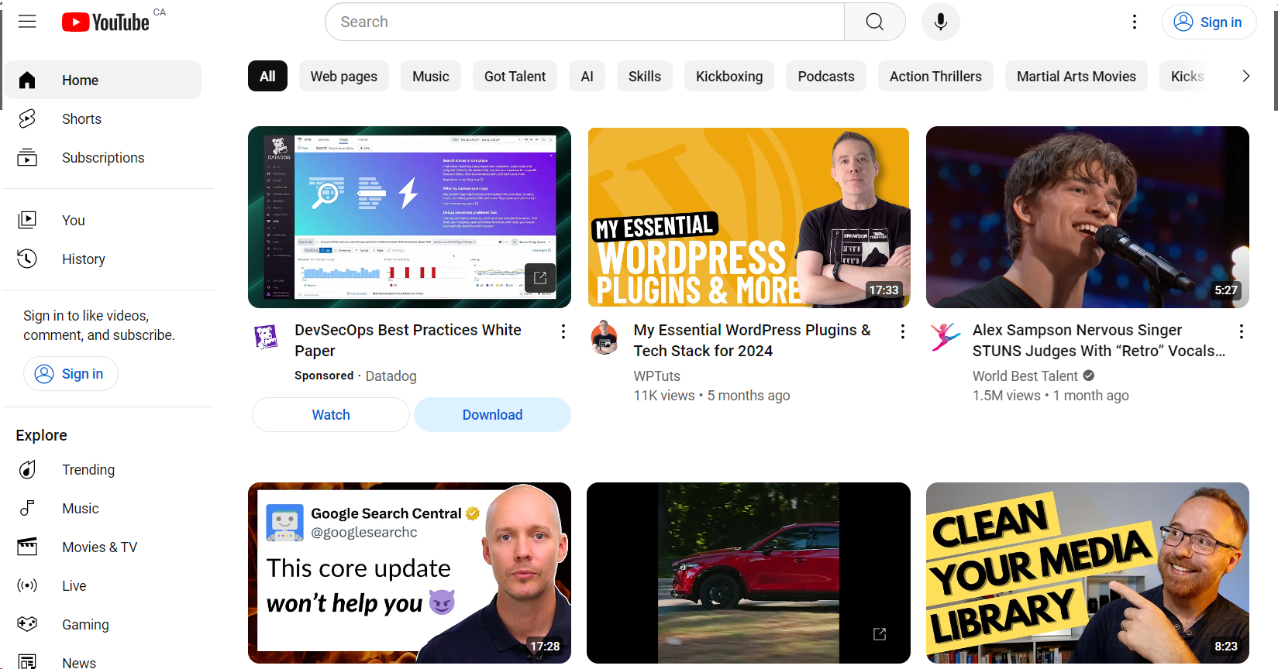The height and width of the screenshot is (669, 1278).
Task: Open Clean Your Media Library thumbnail
Action: 1087,573
